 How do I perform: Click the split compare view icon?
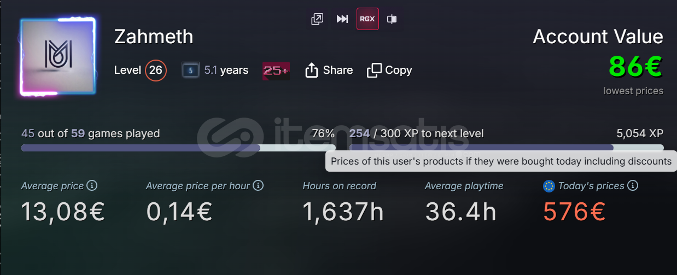[392, 19]
